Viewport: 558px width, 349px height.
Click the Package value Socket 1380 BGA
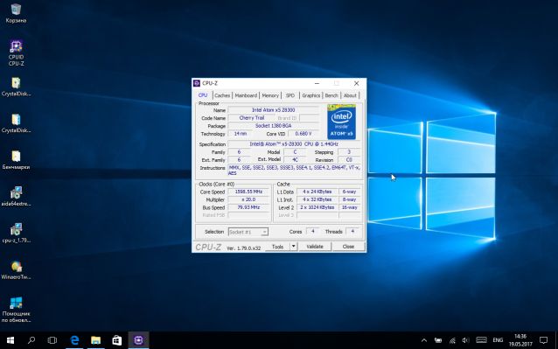click(273, 126)
